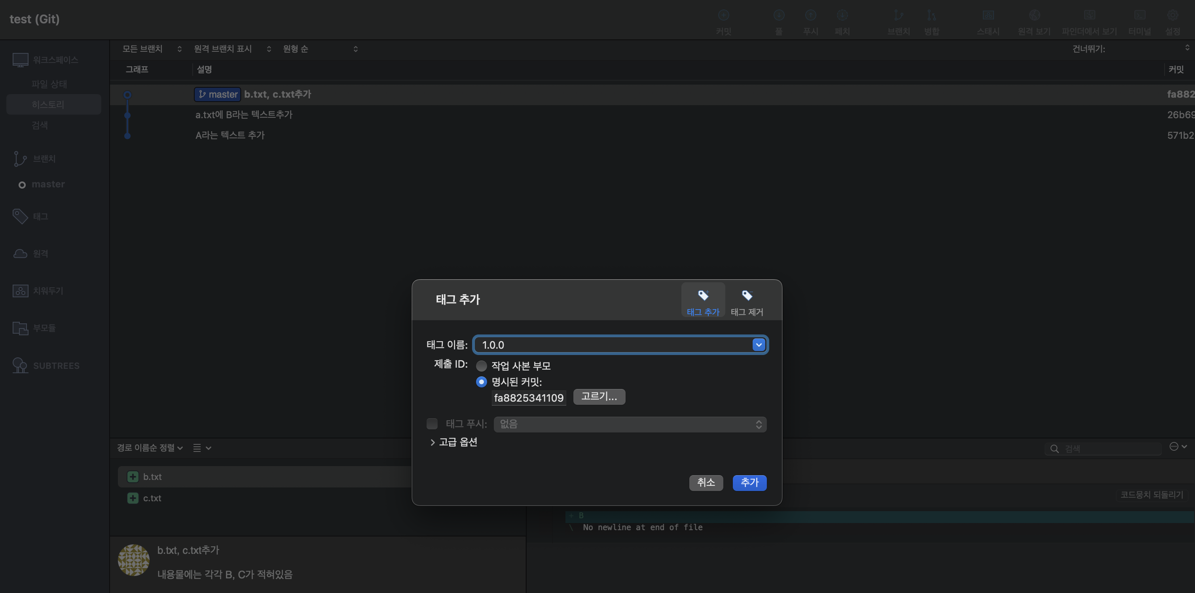Select the 작업 사본 부모 radio option
The image size is (1195, 593).
pyautogui.click(x=482, y=366)
